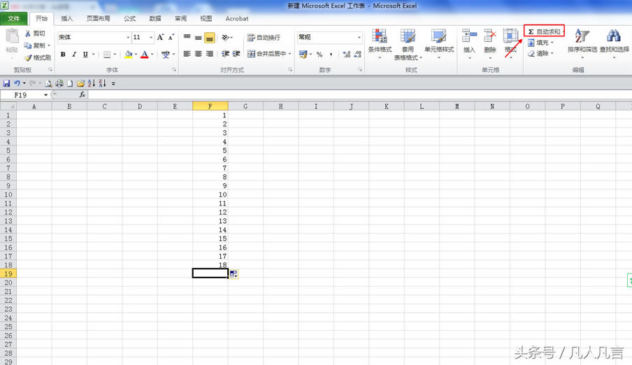Click the Increase Font Size icon
The width and height of the screenshot is (632, 365).
point(160,37)
